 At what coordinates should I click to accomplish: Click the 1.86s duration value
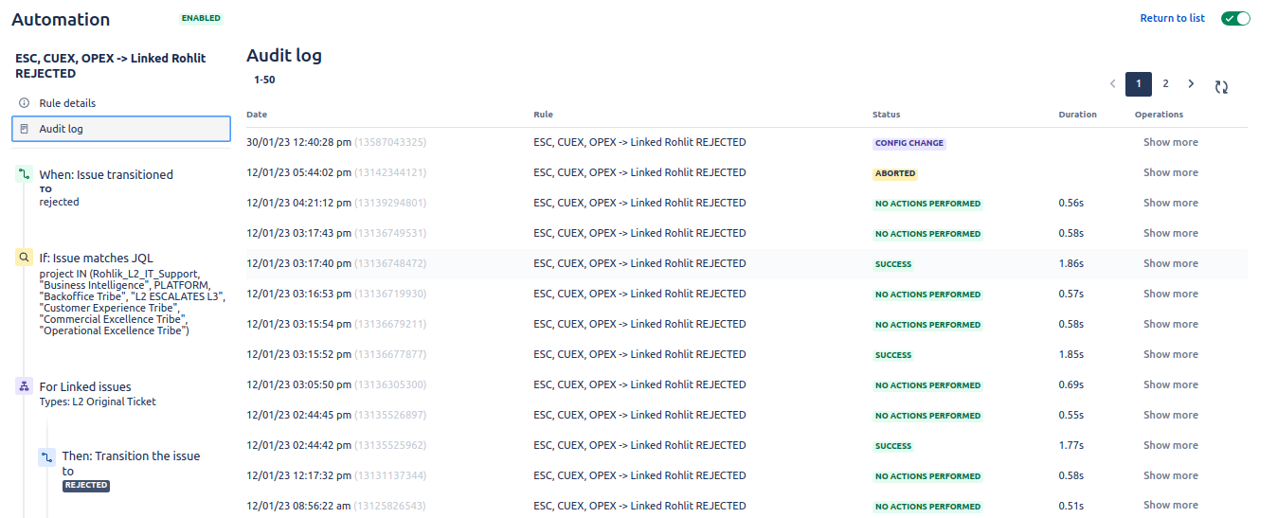tap(1071, 263)
